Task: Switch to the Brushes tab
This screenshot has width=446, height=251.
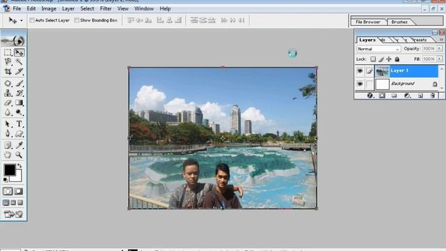Action: (399, 22)
